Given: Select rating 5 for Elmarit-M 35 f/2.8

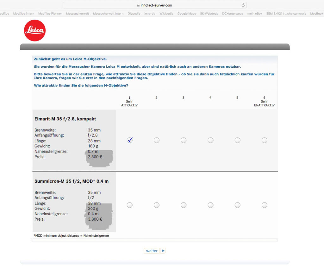Looking at the screenshot, I should (237, 140).
